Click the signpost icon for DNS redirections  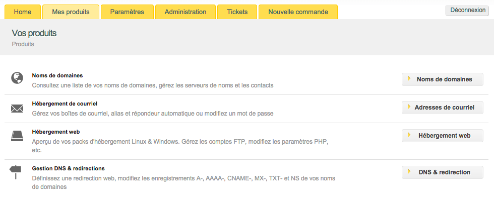coord(16,172)
